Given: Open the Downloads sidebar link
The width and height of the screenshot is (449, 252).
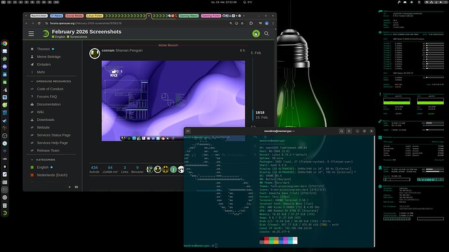Looking at the screenshot, I should [x=46, y=120].
